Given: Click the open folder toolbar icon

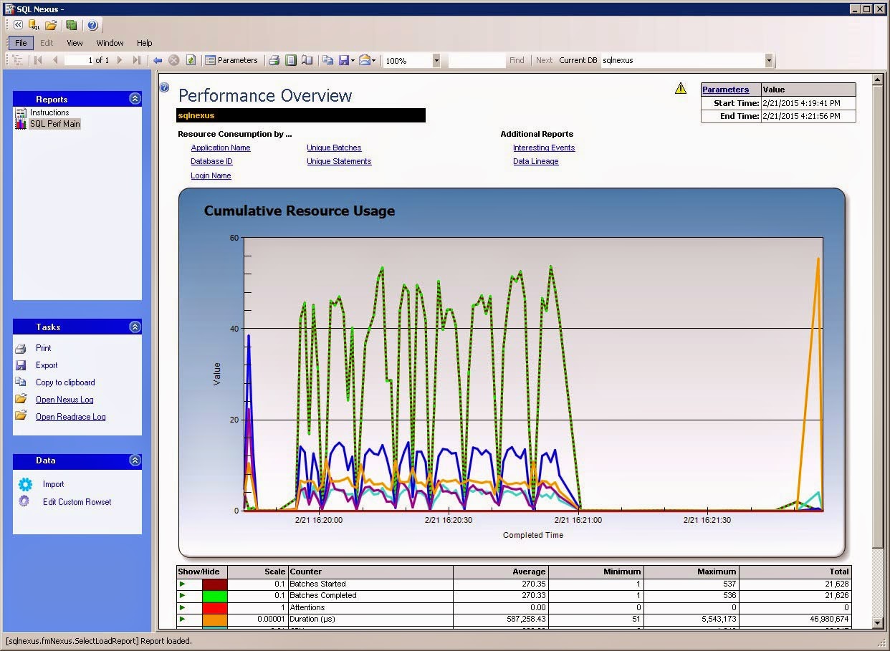Looking at the screenshot, I should [x=50, y=25].
